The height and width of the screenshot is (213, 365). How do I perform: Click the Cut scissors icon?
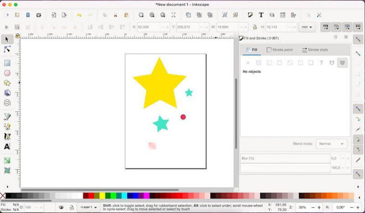point(116,15)
